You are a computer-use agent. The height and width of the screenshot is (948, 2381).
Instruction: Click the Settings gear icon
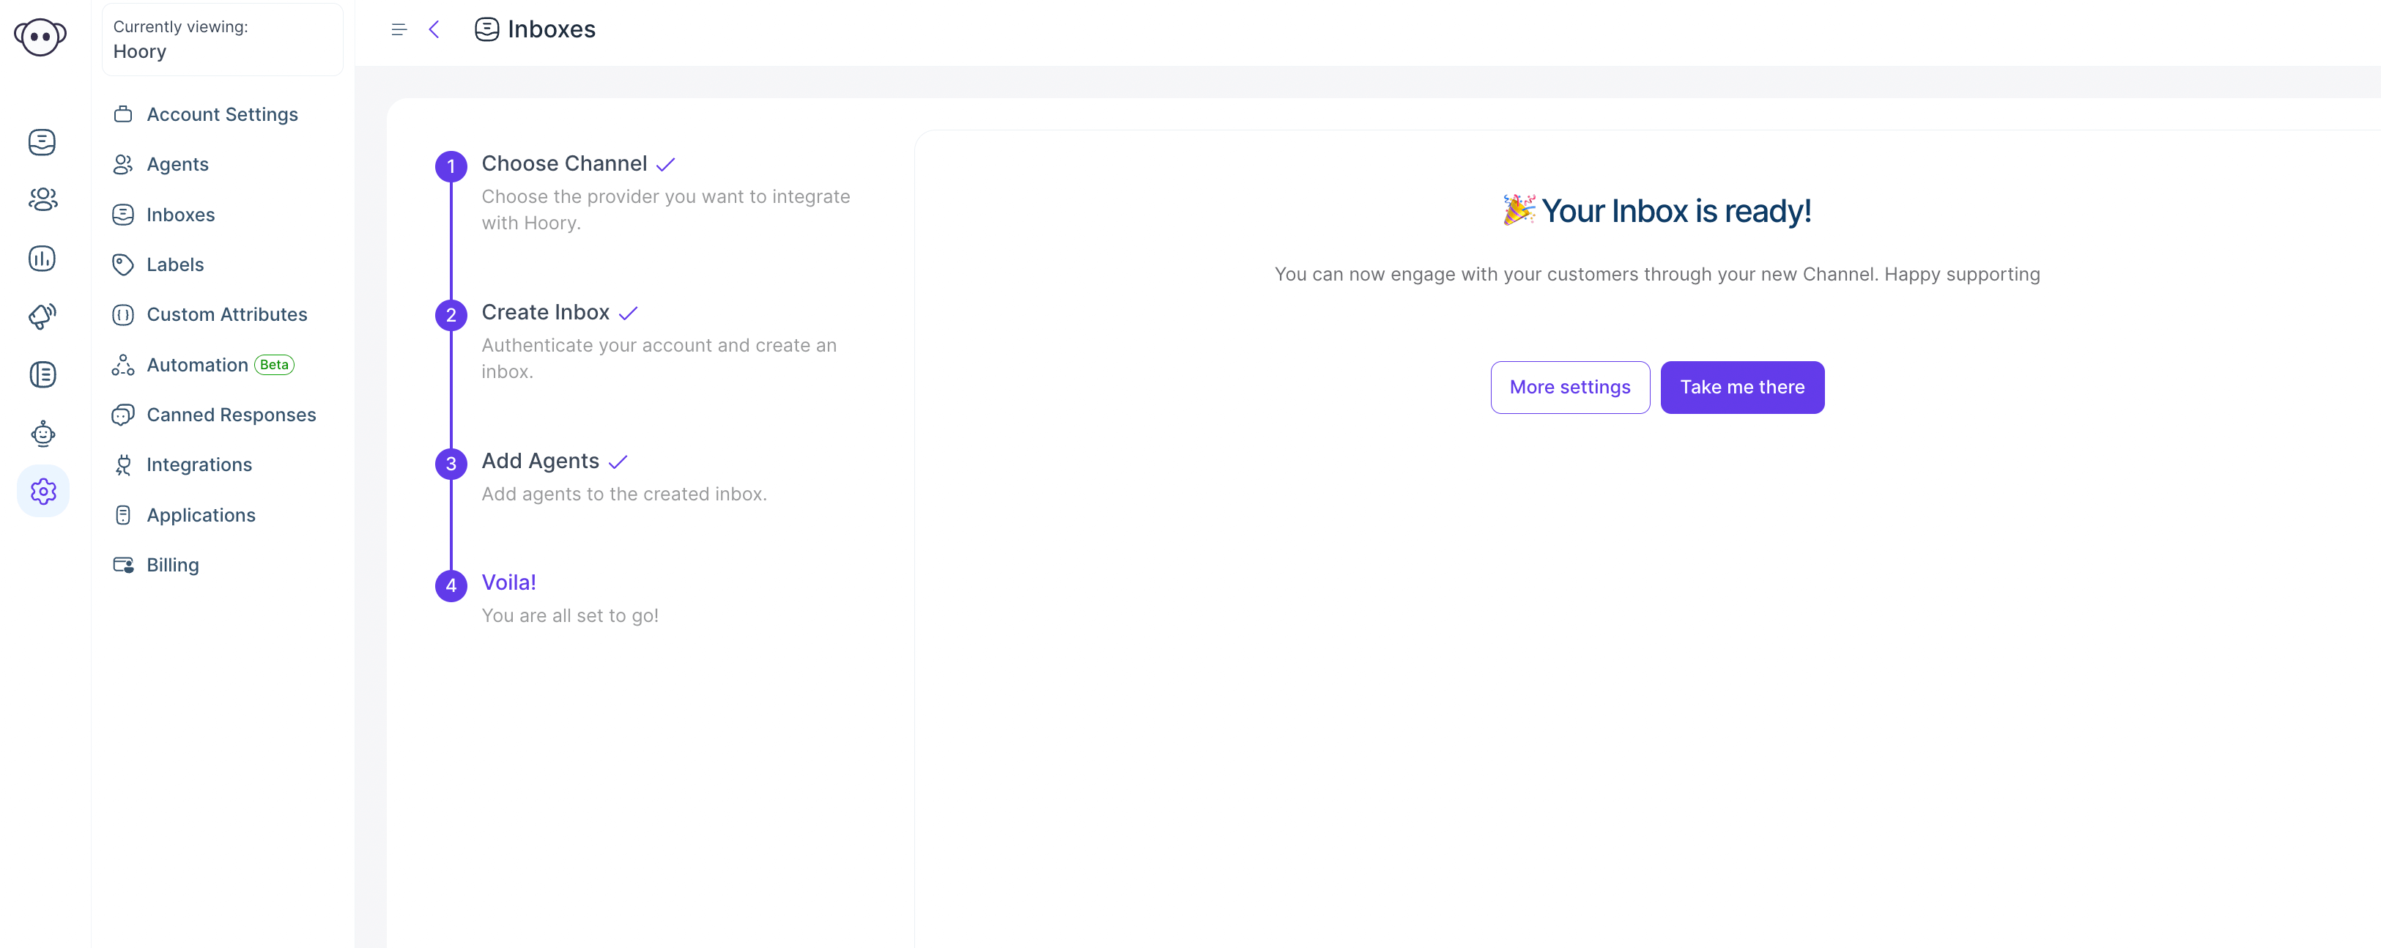point(41,489)
